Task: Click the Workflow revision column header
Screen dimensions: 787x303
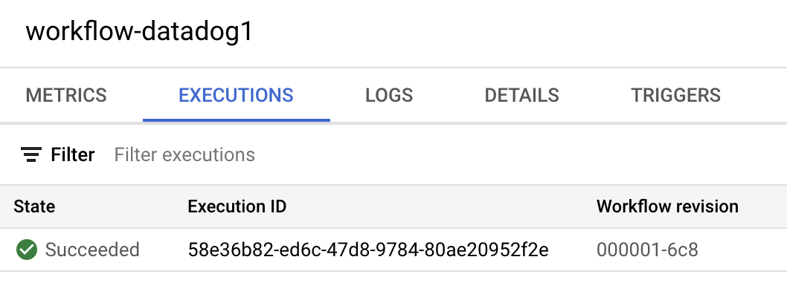Action: 667,206
